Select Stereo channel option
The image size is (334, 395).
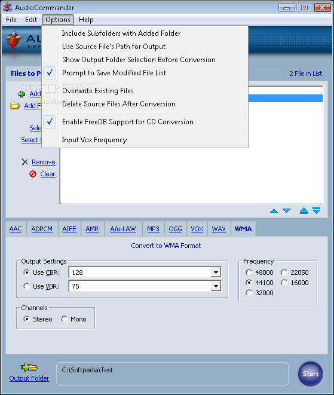click(x=26, y=319)
